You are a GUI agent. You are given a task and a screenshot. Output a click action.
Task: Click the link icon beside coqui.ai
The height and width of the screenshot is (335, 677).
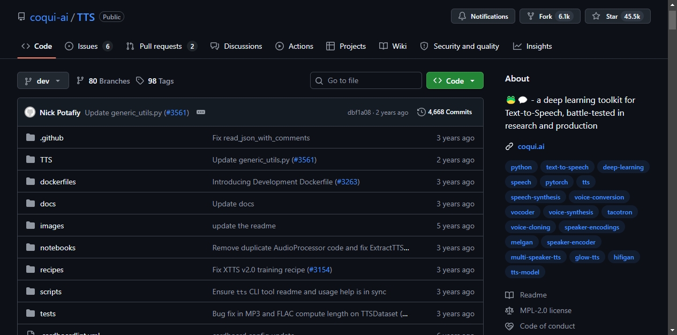pos(509,146)
